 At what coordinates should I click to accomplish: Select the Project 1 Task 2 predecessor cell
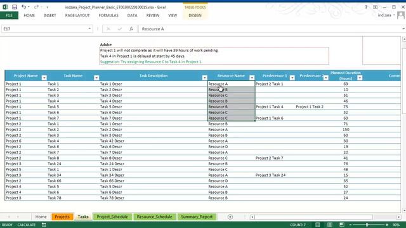tap(312, 107)
